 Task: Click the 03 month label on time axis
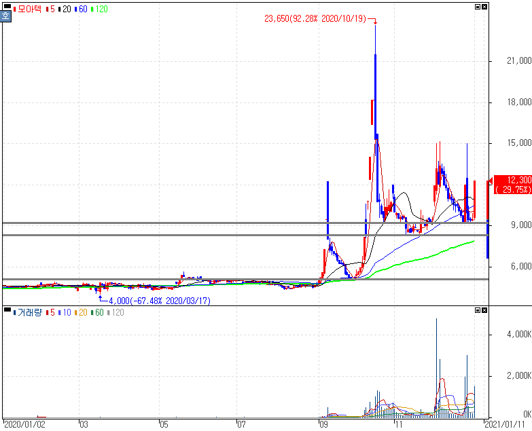point(84,425)
